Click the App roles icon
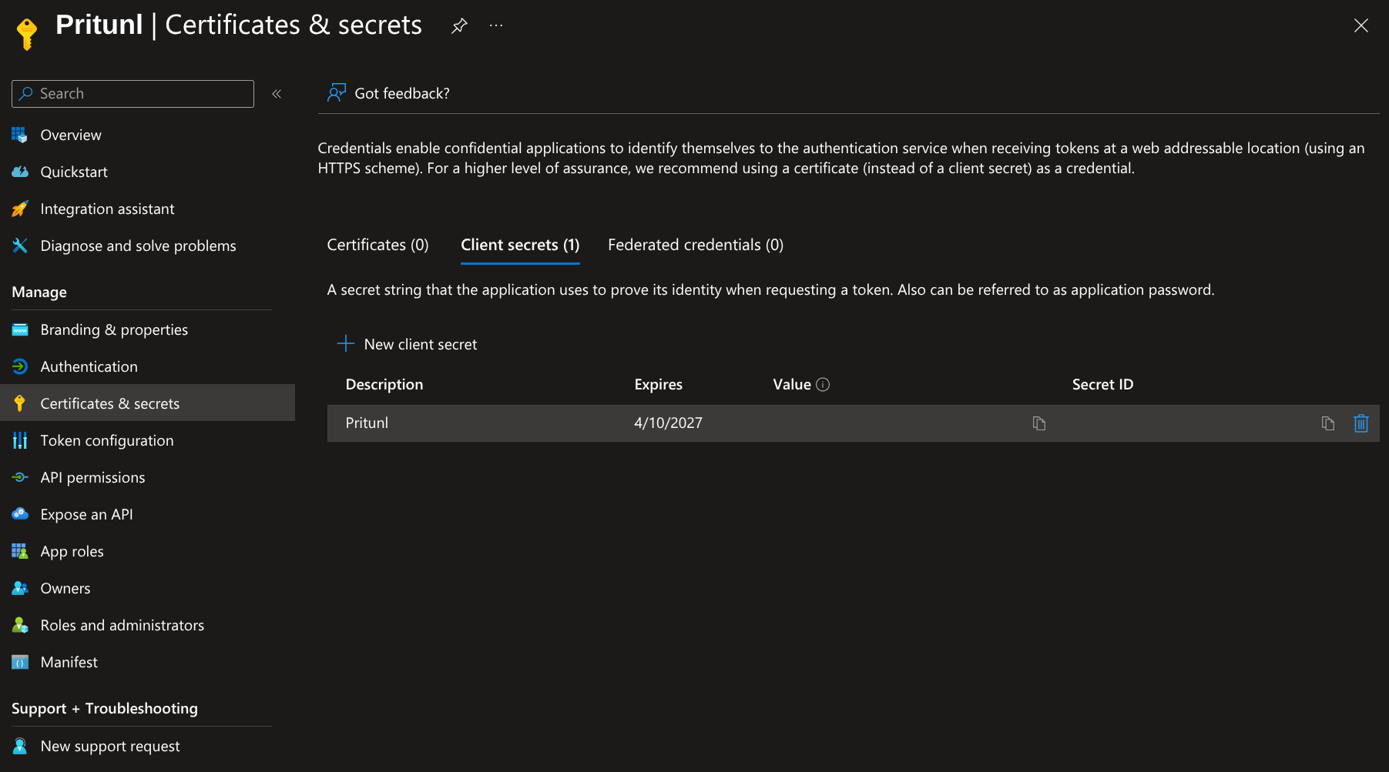The width and height of the screenshot is (1389, 772). [20, 552]
